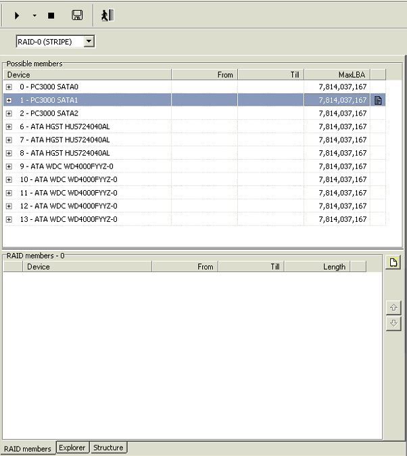The height and width of the screenshot is (456, 407).
Task: Click the Exit door icon in the toolbar
Action: (x=107, y=15)
